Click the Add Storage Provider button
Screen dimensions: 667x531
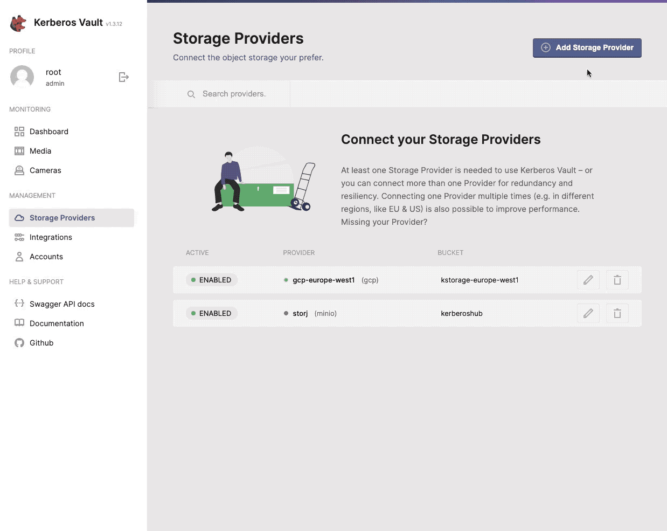(x=587, y=47)
